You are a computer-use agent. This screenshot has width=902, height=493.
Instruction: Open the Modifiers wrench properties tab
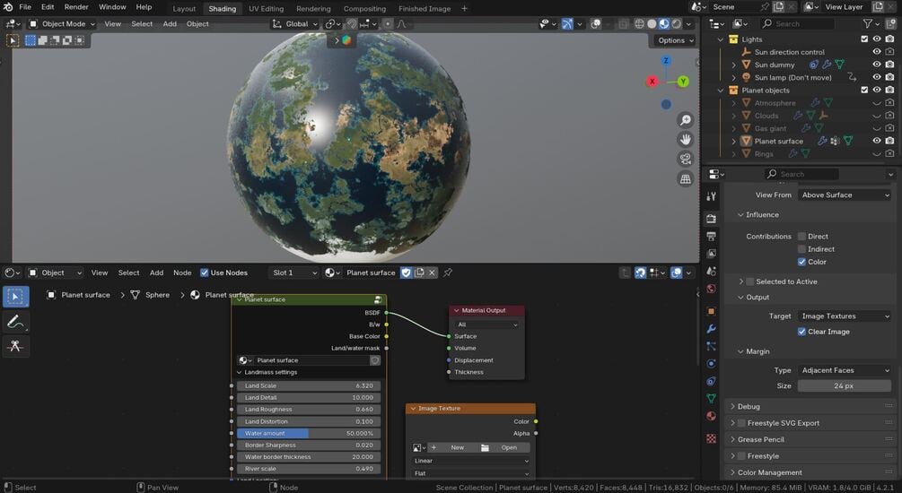pyautogui.click(x=711, y=329)
